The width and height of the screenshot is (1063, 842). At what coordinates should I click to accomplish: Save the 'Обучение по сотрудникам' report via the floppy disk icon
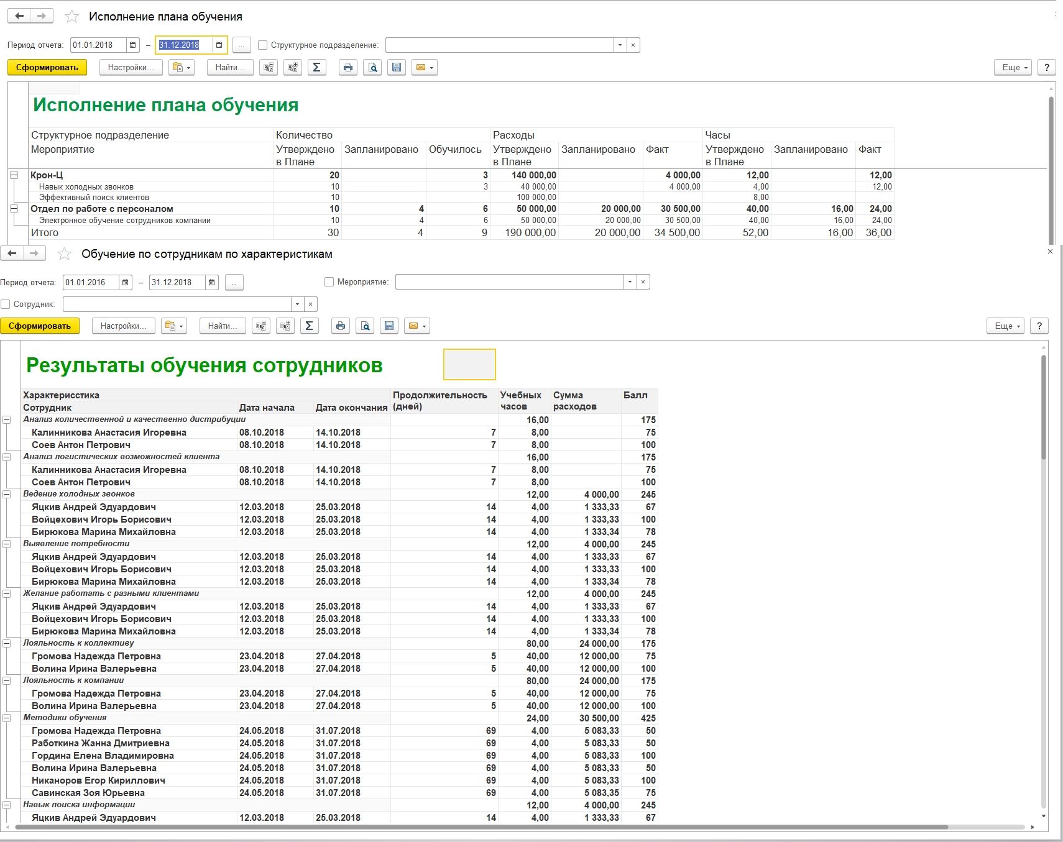[389, 326]
